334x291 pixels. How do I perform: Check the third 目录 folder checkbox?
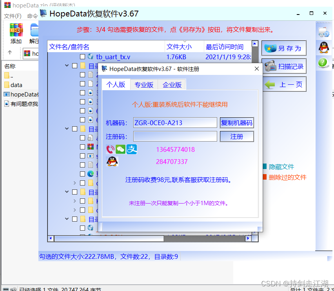(74, 192)
